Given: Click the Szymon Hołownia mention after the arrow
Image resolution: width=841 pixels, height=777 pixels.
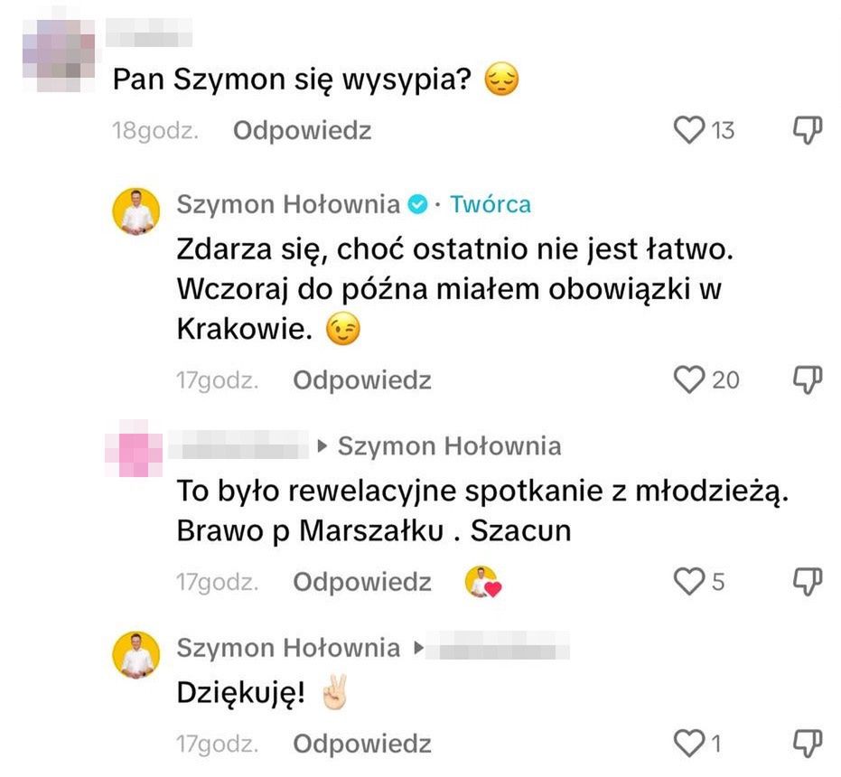Looking at the screenshot, I should [449, 446].
